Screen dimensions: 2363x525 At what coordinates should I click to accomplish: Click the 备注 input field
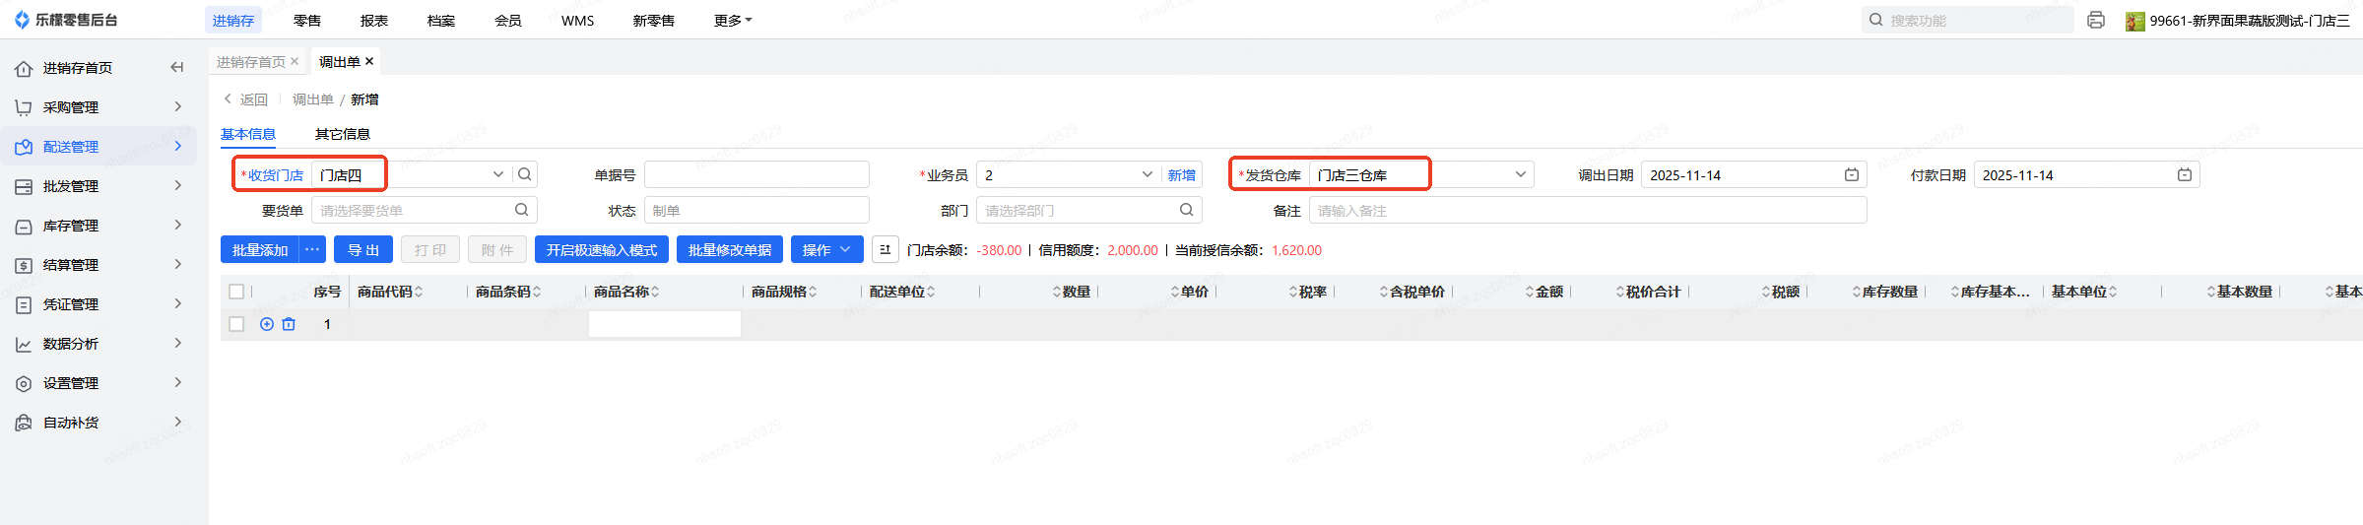point(1588,210)
